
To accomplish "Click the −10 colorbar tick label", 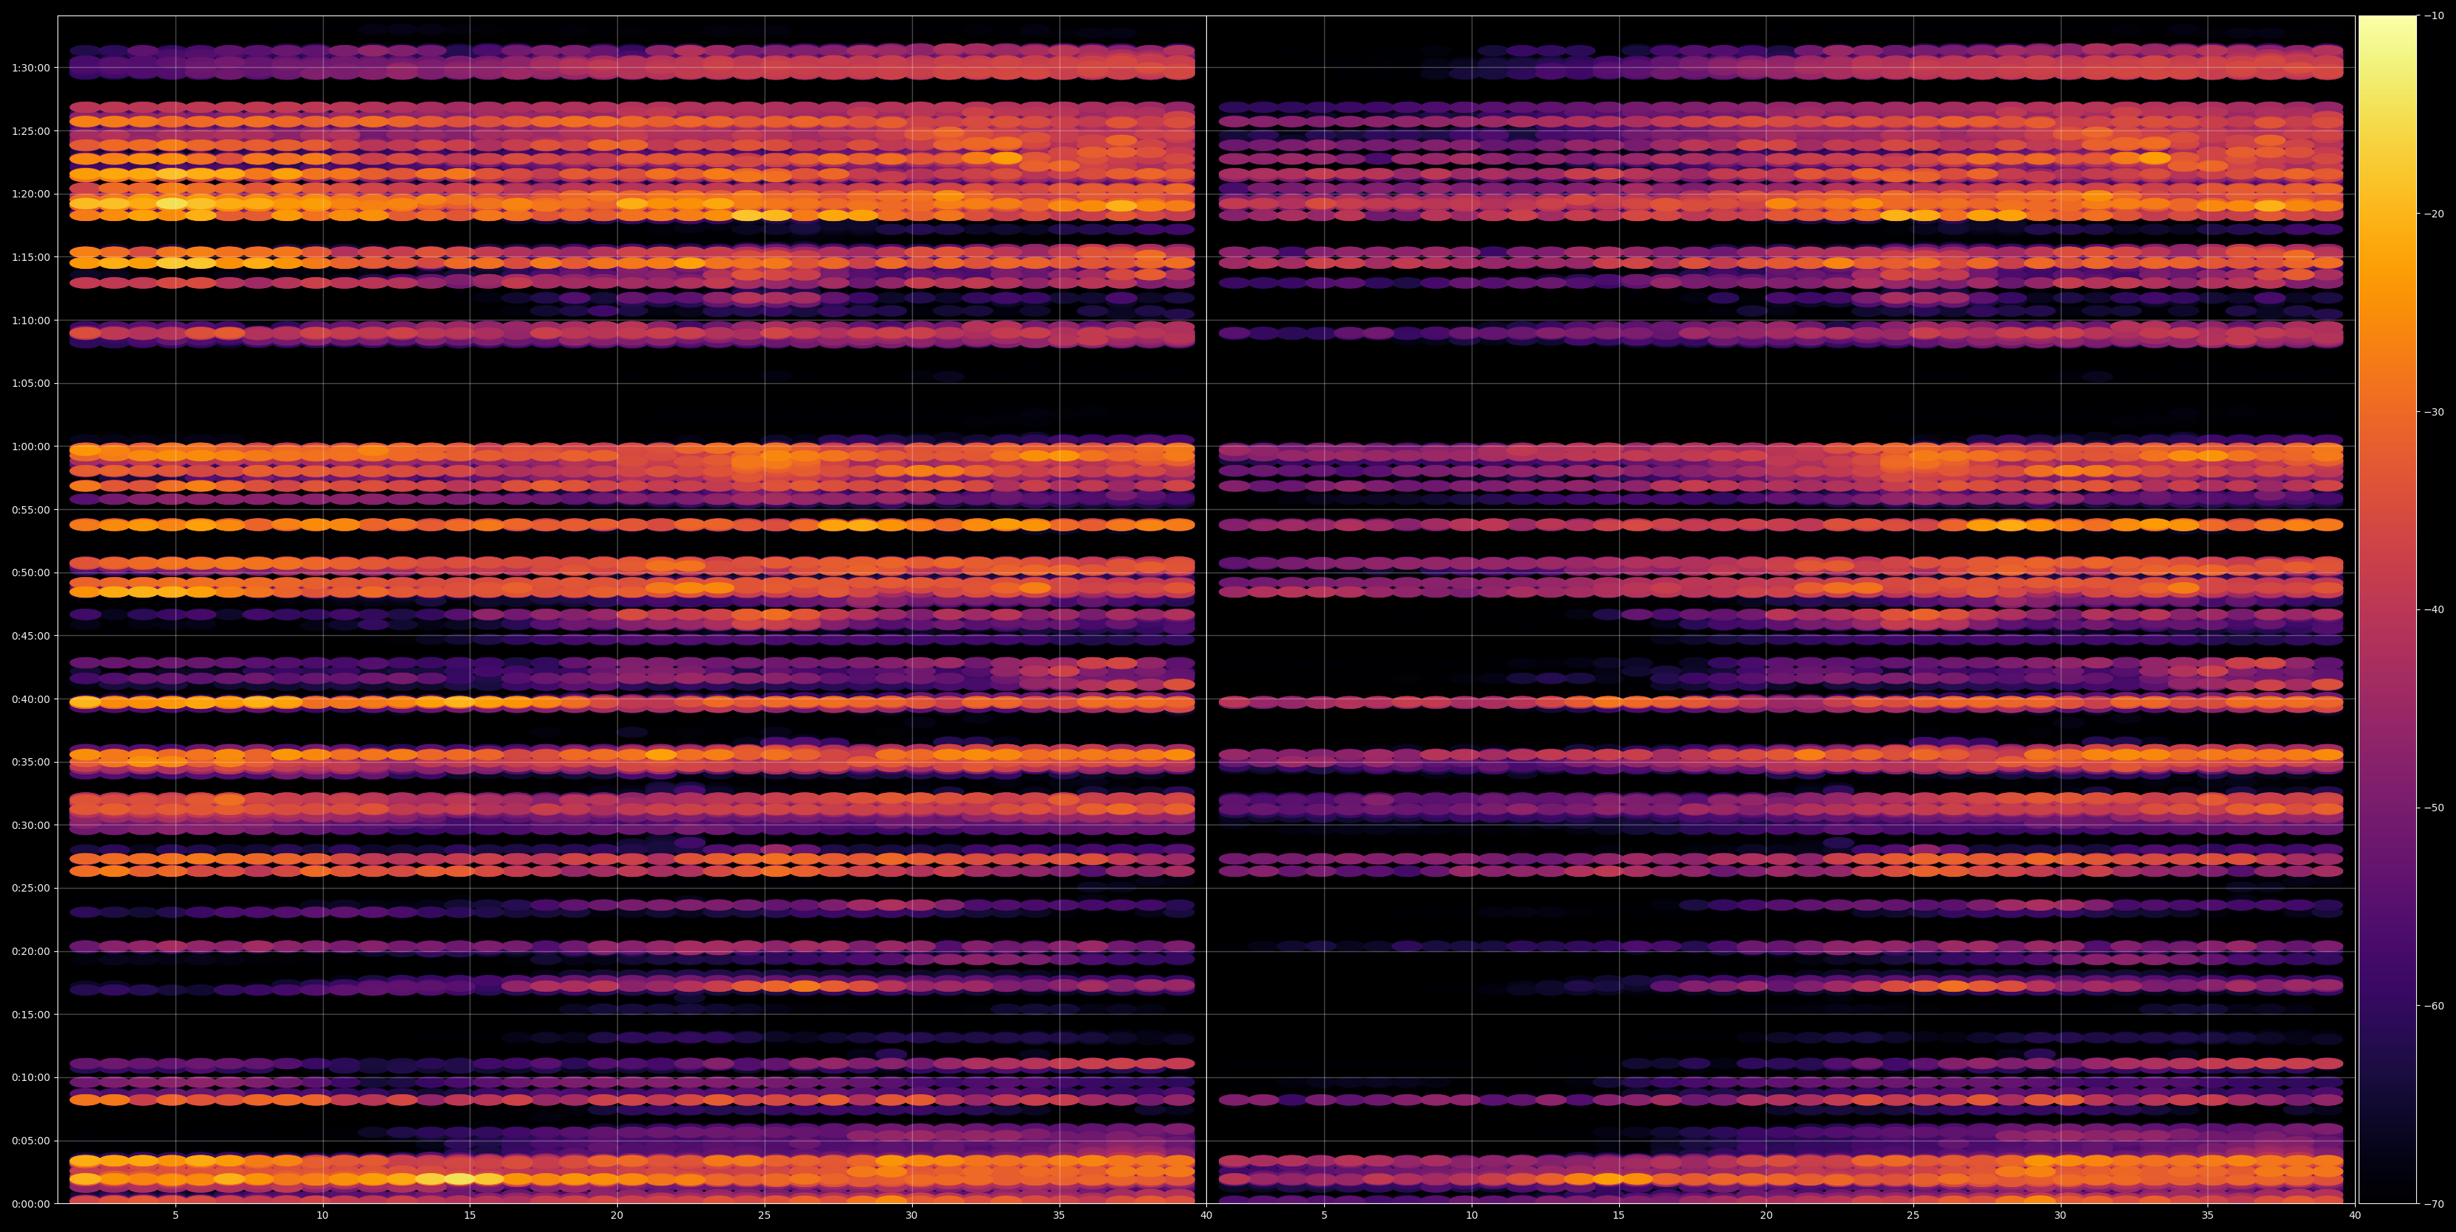I will coord(2434,16).
